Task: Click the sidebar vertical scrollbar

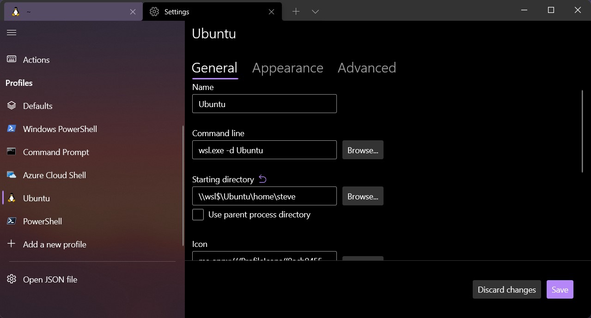Action: coord(183,185)
